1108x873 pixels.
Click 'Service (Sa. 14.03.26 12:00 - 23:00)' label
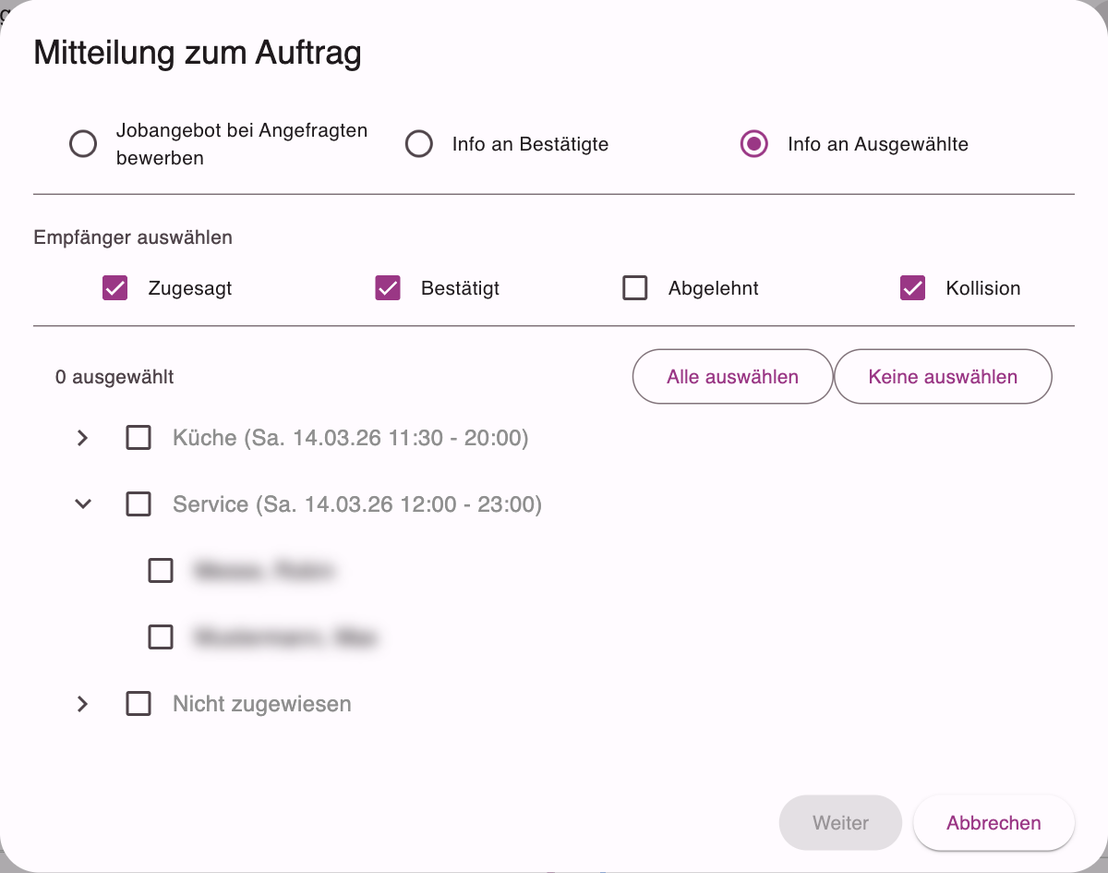(356, 504)
